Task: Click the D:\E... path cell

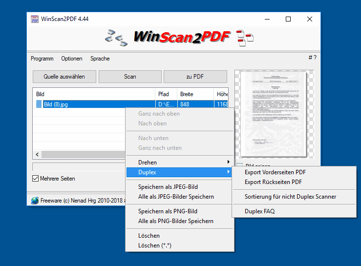Action: pyautogui.click(x=166, y=104)
